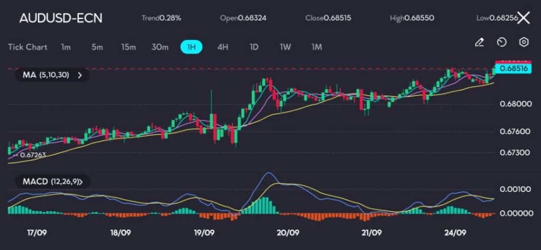Select the 1W timeframe
This screenshot has width=541, height=250.
pos(285,47)
